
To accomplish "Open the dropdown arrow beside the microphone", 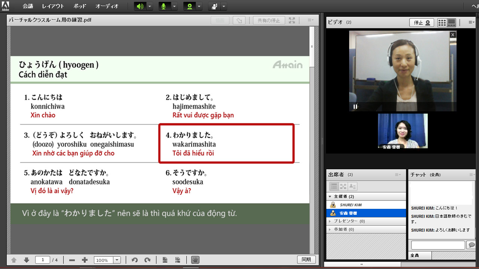I will 174,6.
